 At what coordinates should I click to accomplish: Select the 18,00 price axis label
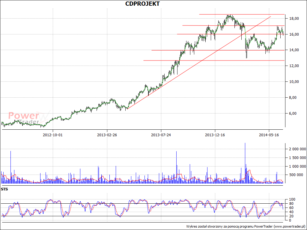tap(294, 18)
